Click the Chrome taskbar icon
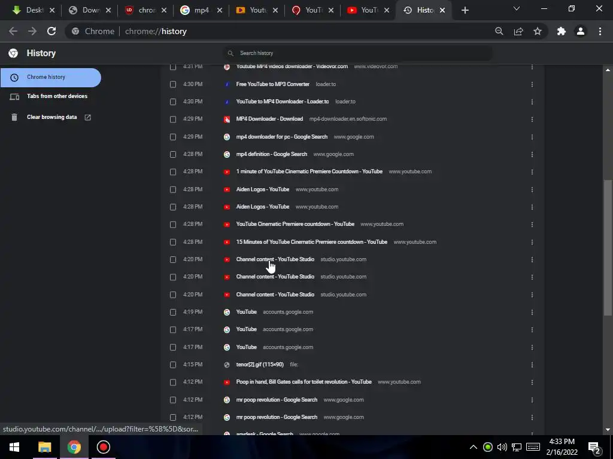 74,447
